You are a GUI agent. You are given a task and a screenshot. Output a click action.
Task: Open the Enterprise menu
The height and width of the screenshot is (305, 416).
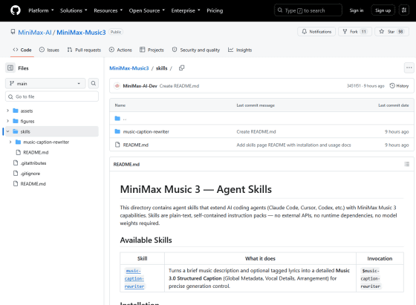(x=186, y=10)
